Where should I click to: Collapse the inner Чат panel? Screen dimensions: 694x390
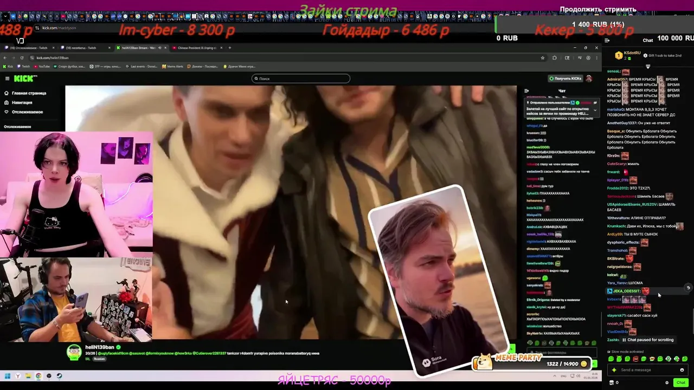[526, 91]
